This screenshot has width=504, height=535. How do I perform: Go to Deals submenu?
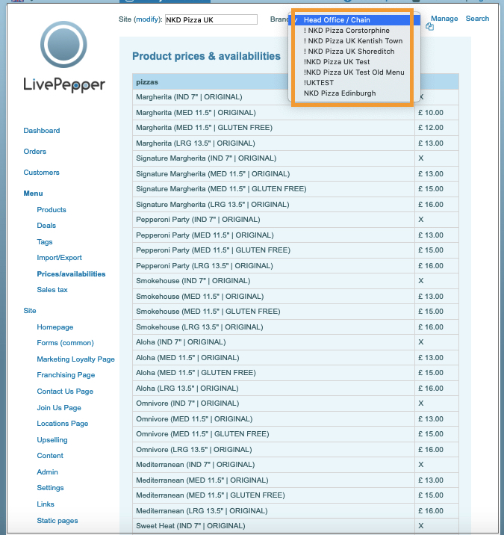pyautogui.click(x=46, y=226)
